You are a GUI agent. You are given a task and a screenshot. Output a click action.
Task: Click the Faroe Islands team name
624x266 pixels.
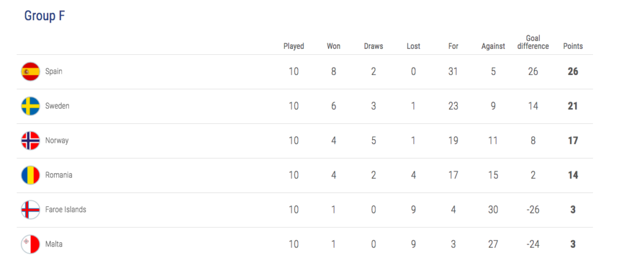[x=66, y=209]
